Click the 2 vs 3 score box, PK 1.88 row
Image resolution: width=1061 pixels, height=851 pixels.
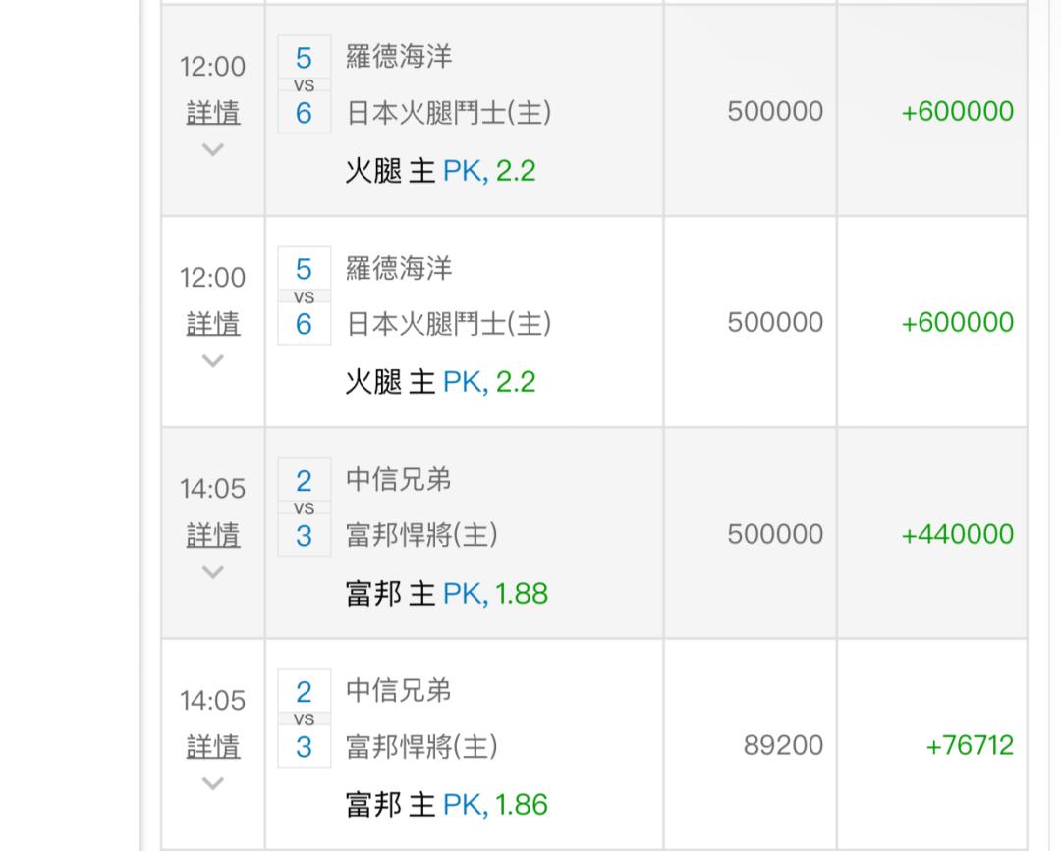[x=304, y=508]
